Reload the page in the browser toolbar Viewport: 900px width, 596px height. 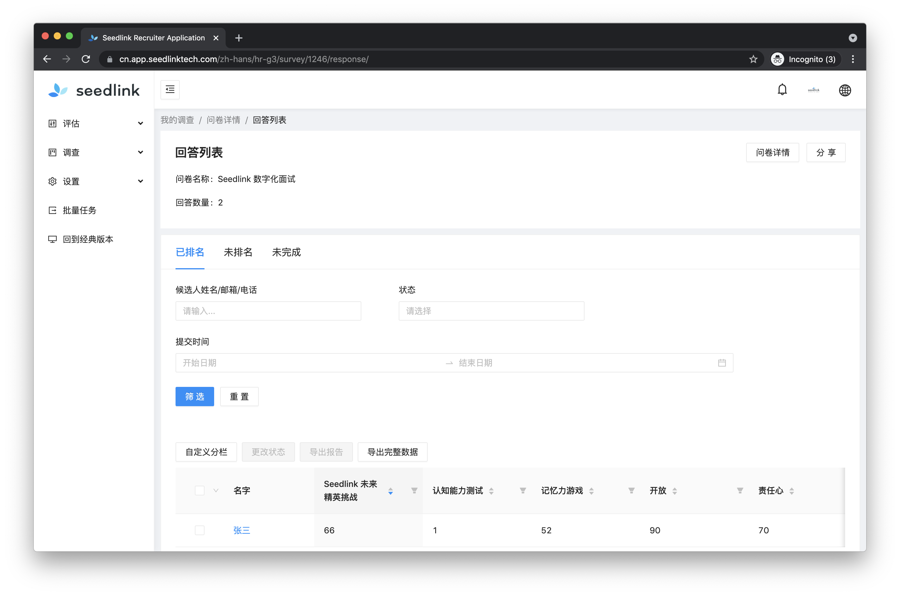[x=86, y=59]
